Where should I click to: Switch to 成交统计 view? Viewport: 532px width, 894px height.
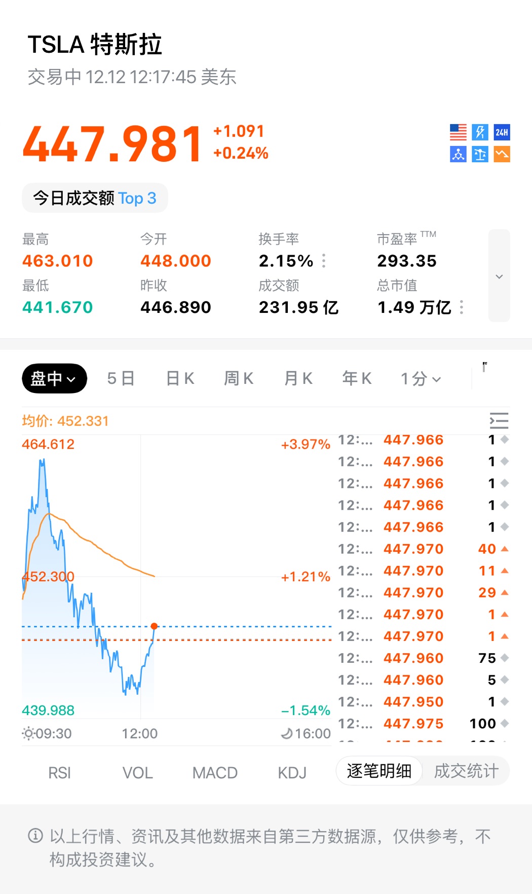[x=466, y=771]
